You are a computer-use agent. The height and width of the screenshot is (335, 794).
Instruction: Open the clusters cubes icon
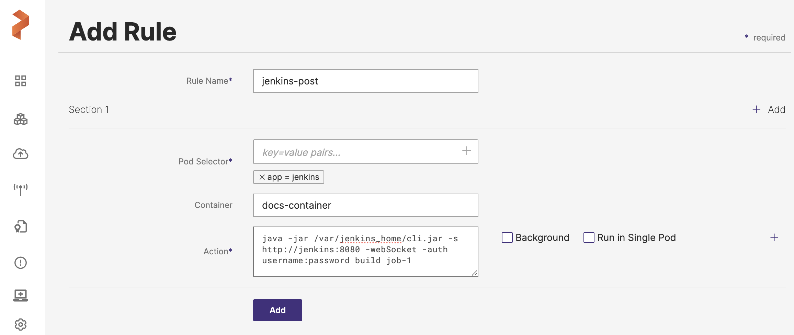point(21,119)
